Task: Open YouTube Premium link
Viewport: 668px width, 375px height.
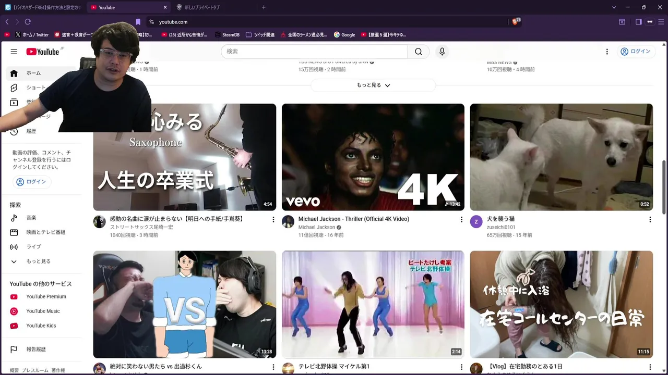Action: pos(42,297)
